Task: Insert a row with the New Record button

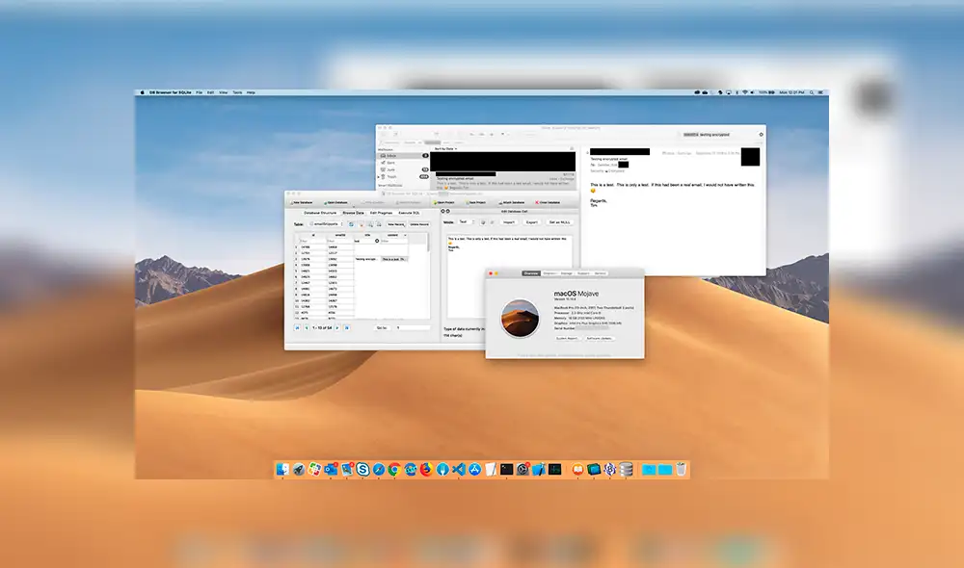Action: (395, 222)
